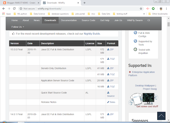Click the Not secure info icon

pos(21,9)
